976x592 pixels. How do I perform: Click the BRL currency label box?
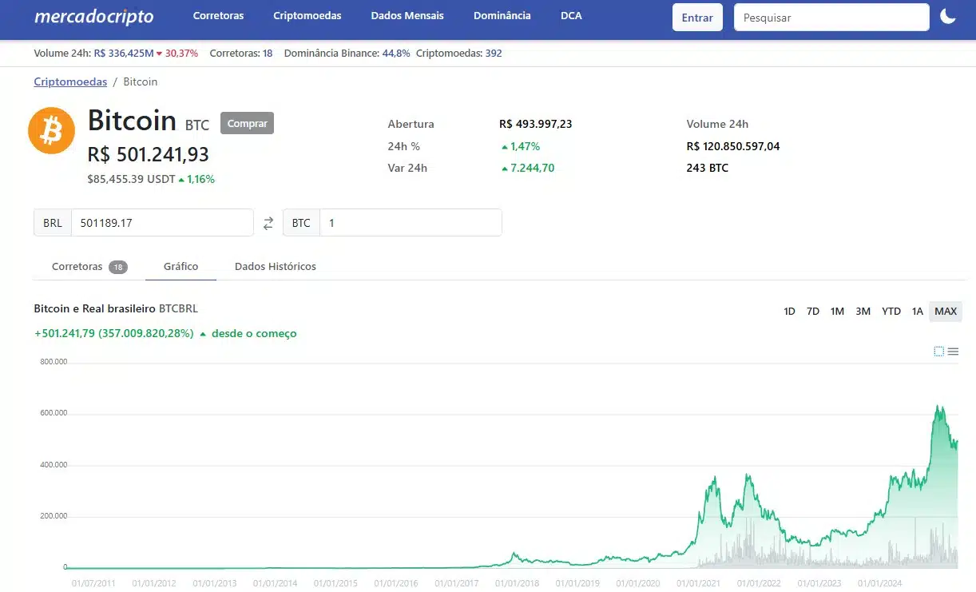coord(53,223)
